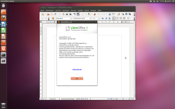Open the Hilfe menu
175x109 pixels.
tap(100, 10)
